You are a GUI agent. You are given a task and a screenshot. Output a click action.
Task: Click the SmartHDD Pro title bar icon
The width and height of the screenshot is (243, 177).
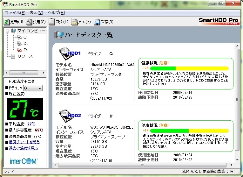pos(5,4)
